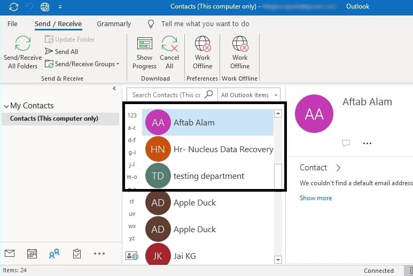Jump to m-o in the contact index
Screen dimensions: 413x276
click(132, 177)
